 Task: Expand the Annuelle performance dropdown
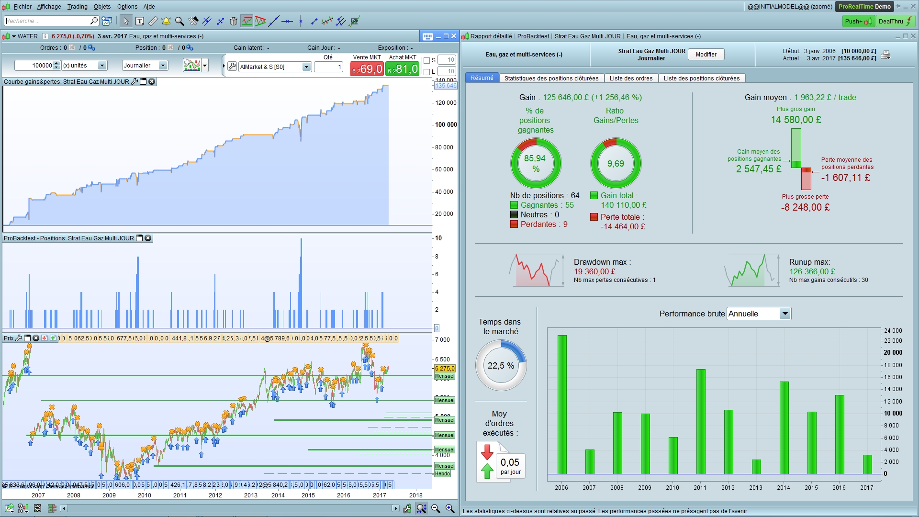point(785,314)
